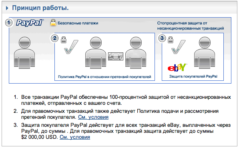Click the checkmark above the eBay logo

(178, 47)
